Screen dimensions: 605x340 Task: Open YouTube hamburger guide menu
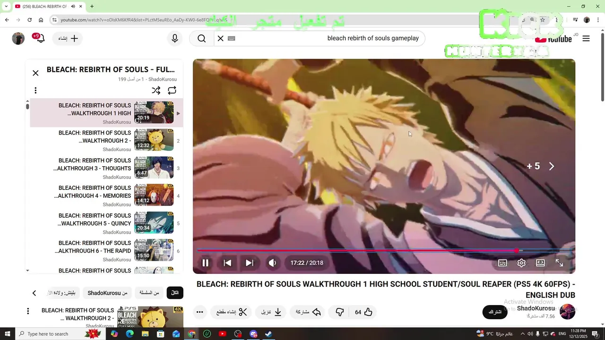coord(586,39)
